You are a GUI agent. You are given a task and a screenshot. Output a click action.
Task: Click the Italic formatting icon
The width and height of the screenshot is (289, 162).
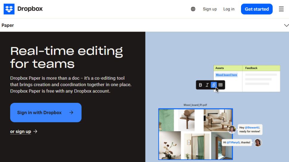tap(207, 85)
